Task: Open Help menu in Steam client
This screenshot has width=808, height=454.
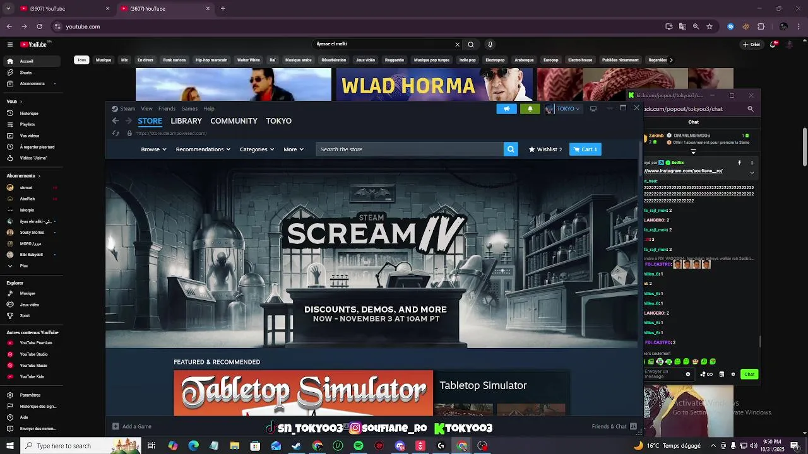Action: [209, 108]
